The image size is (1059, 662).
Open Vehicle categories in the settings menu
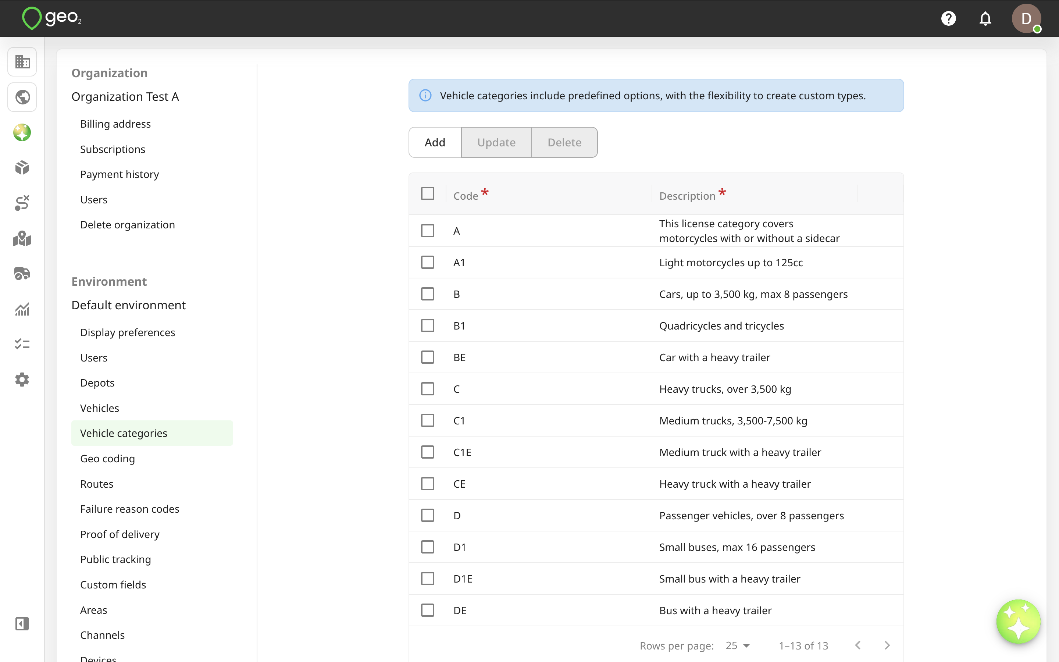click(x=152, y=433)
